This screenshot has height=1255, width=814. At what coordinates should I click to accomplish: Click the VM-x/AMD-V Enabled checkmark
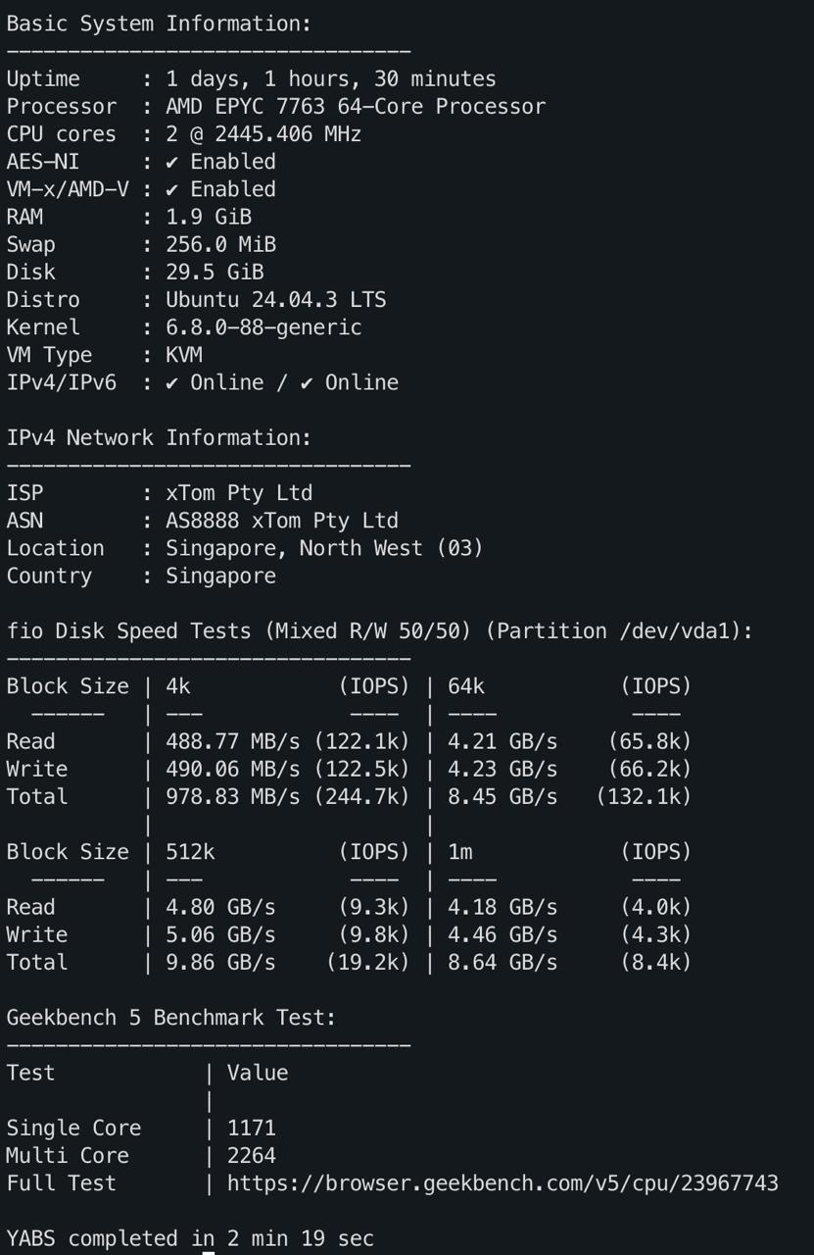coord(172,189)
